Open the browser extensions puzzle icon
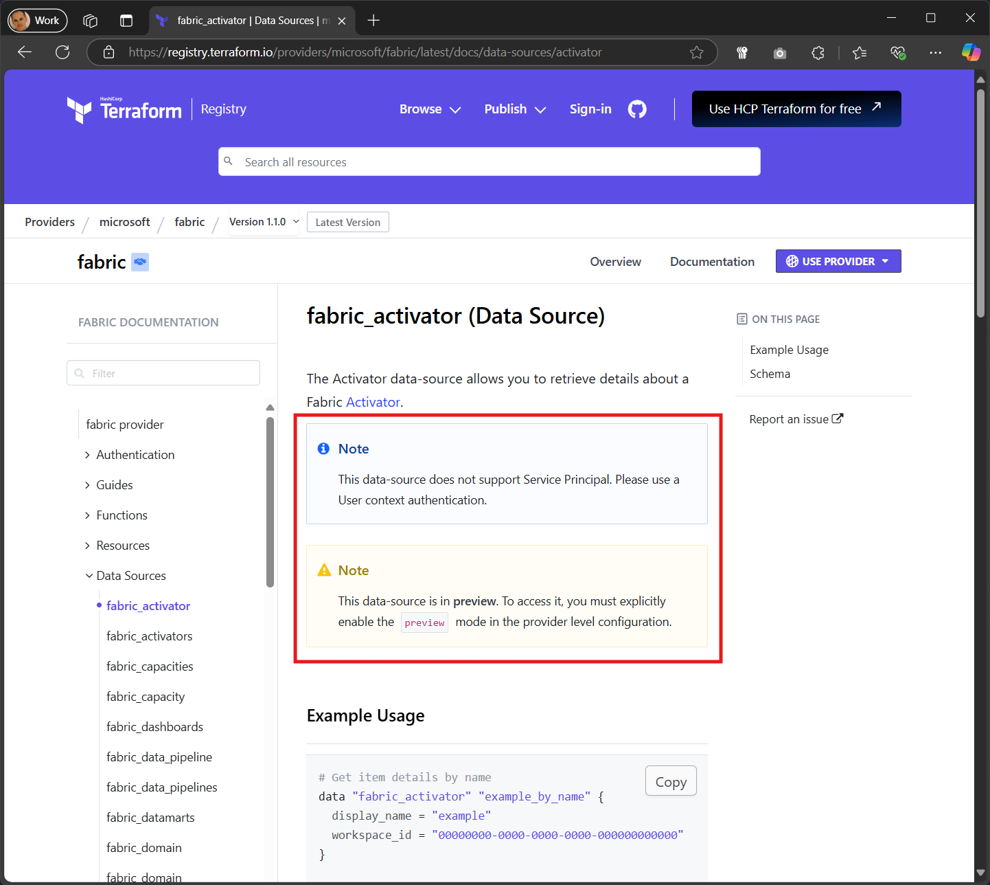This screenshot has width=990, height=885. 818,52
